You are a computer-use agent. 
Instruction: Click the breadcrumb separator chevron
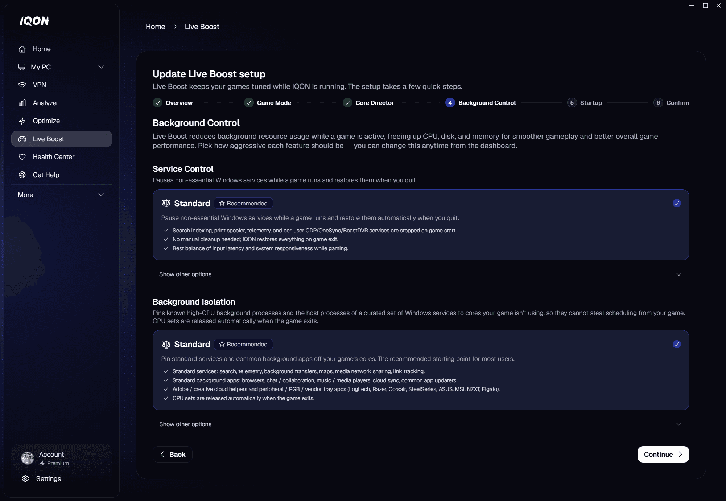click(x=175, y=27)
